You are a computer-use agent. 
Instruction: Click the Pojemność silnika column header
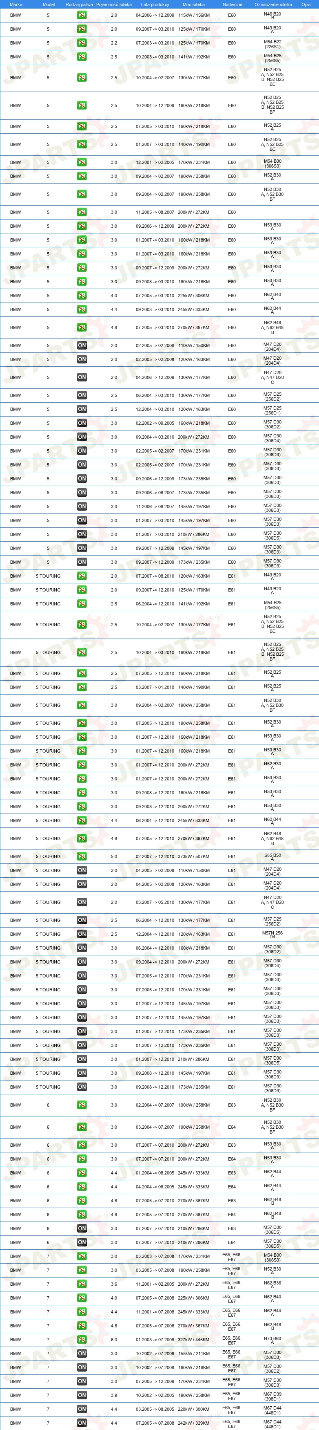[114, 4]
